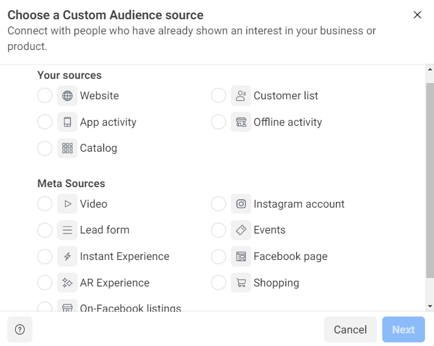434x346 pixels.
Task: Click the Lead form lines icon
Action: tap(67, 230)
